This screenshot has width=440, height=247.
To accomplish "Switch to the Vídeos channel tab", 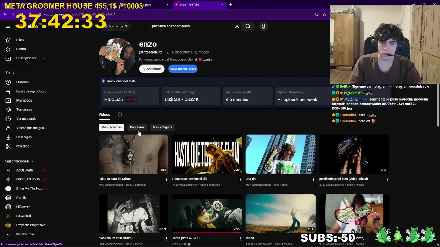I will pyautogui.click(x=104, y=115).
